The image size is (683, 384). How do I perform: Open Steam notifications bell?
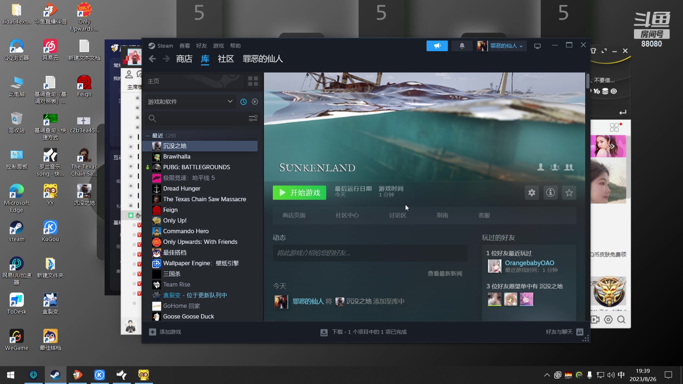tap(462, 46)
